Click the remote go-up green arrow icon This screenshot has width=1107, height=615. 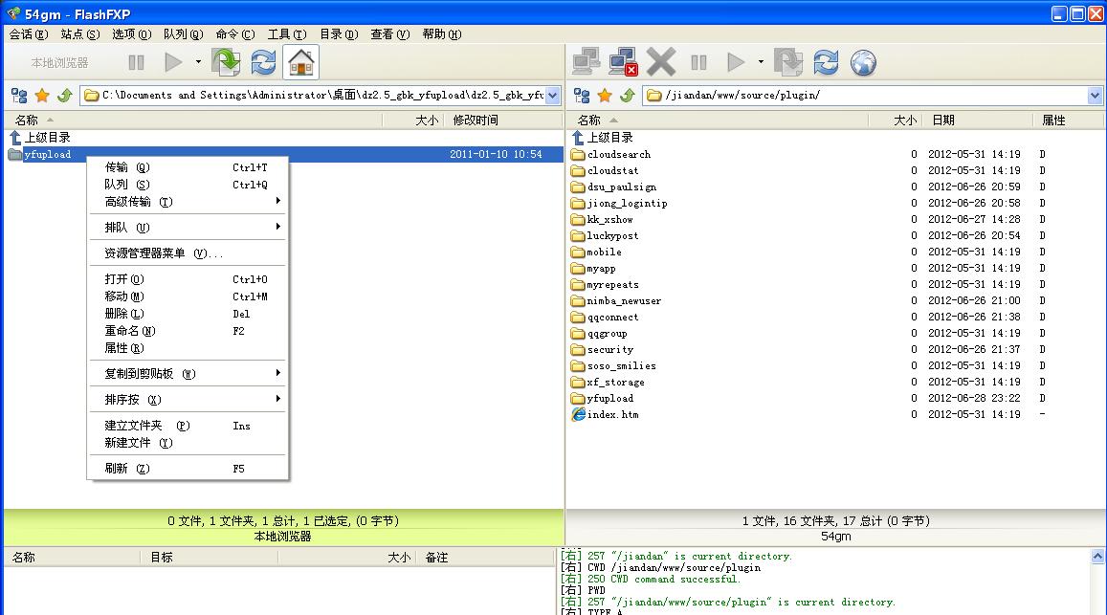point(628,96)
